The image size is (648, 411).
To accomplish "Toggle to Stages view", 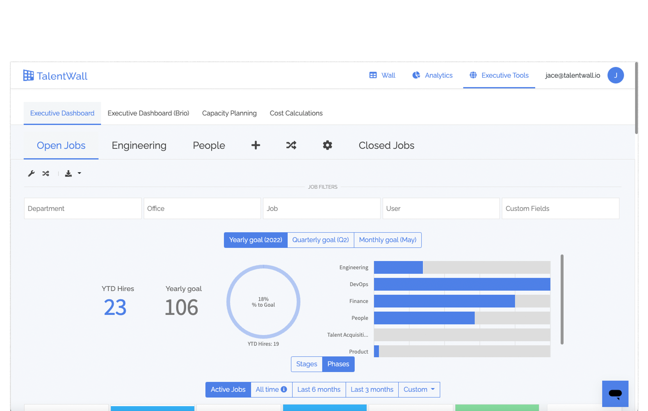I will tap(306, 364).
